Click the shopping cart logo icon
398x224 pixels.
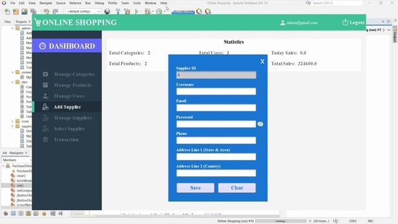click(x=37, y=22)
